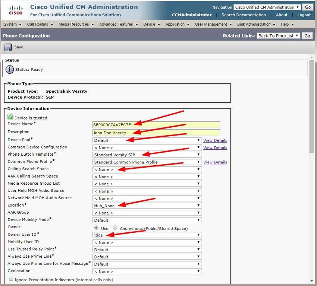Click the Cisco logo
Viewport: 317px width, 286px height.
16,10
